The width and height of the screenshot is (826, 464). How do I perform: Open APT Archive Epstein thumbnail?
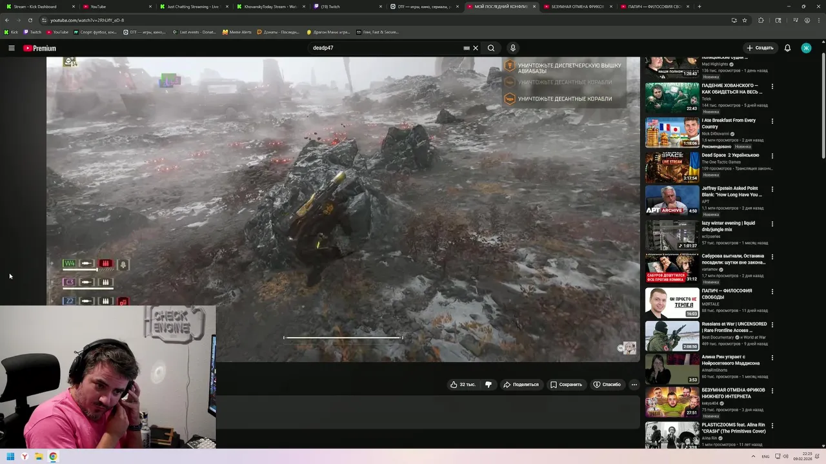[x=672, y=200]
